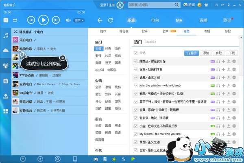Open the radio tower sidebar icon

click(x=6, y=65)
